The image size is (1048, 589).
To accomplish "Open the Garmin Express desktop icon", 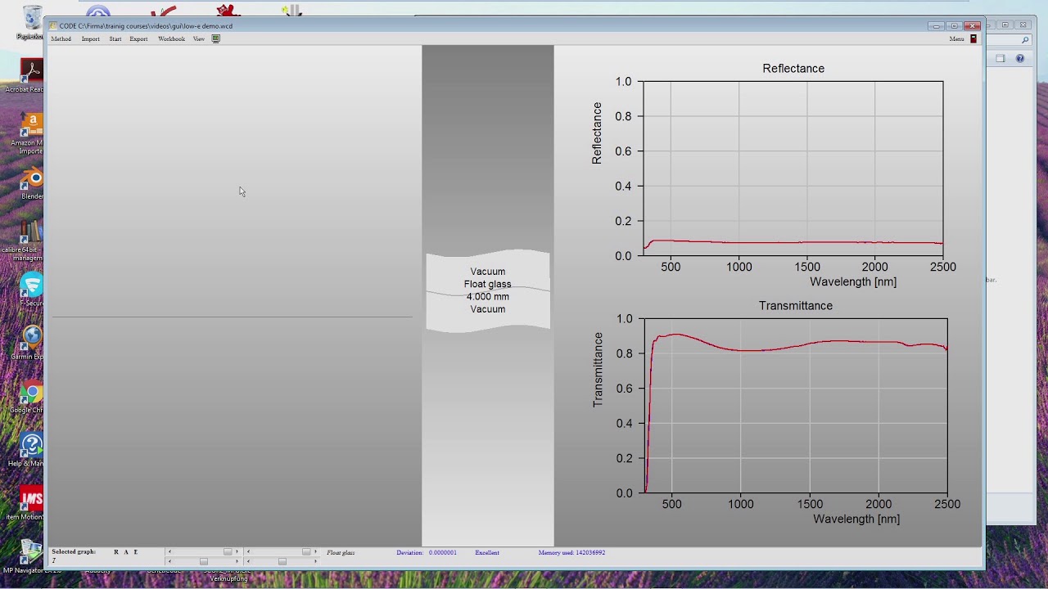I will click(31, 342).
